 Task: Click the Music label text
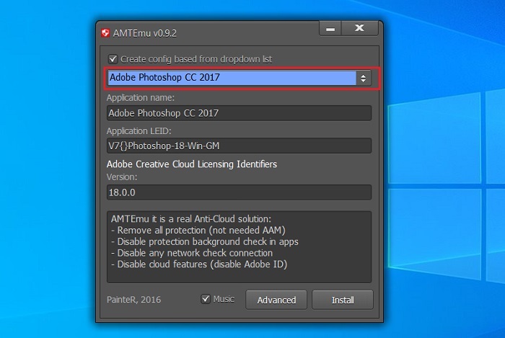[224, 299]
